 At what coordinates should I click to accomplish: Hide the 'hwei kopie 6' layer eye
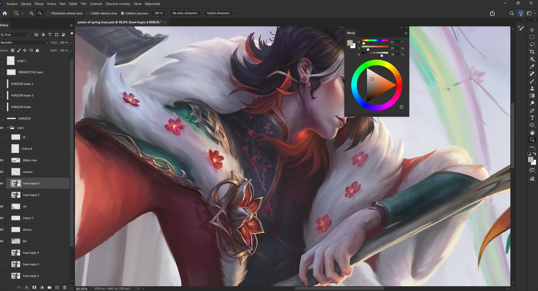2,183
